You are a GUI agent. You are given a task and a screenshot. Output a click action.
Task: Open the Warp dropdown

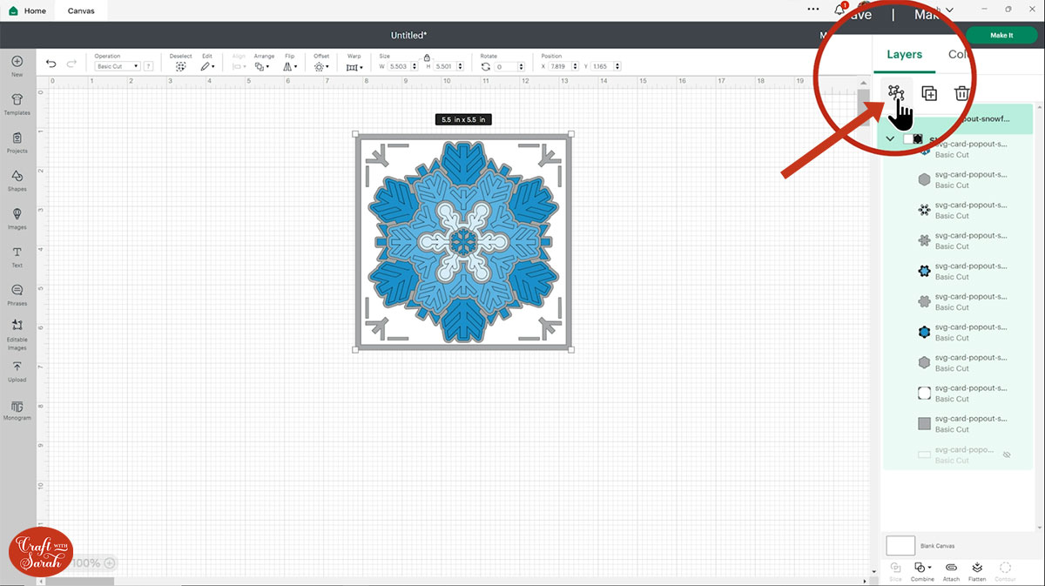pos(354,66)
